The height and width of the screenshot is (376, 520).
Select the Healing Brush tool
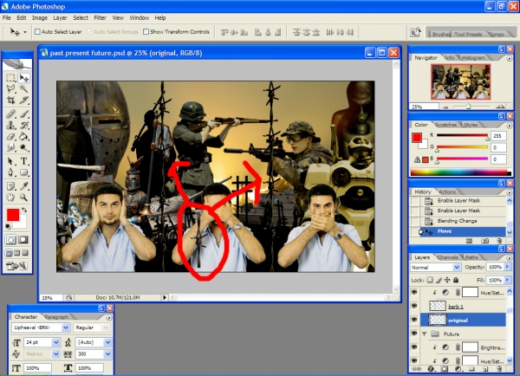[10, 114]
